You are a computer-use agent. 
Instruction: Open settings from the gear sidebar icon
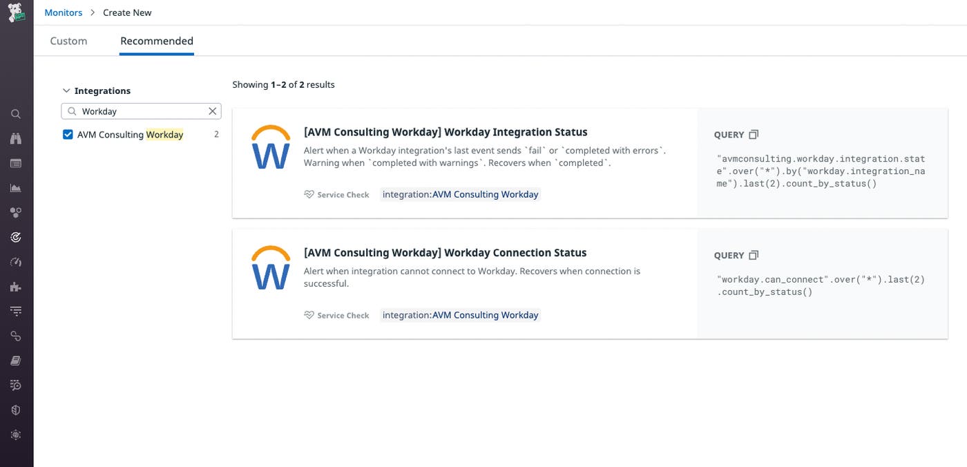[x=16, y=435]
